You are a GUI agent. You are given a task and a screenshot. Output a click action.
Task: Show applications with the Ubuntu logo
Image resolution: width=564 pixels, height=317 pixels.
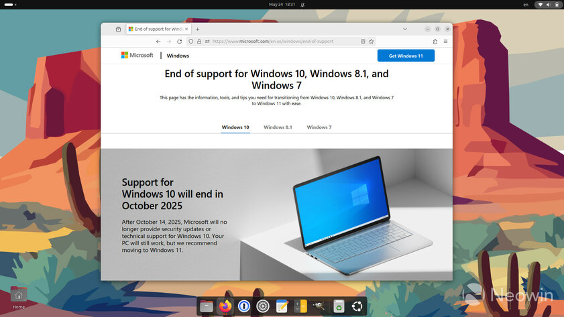pos(357,306)
